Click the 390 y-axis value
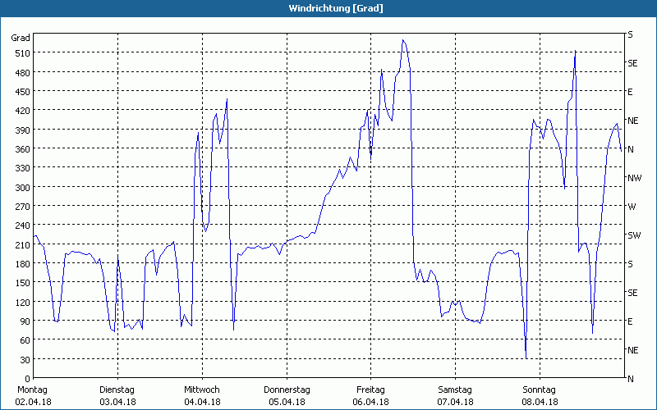The width and height of the screenshot is (657, 410). (23, 130)
